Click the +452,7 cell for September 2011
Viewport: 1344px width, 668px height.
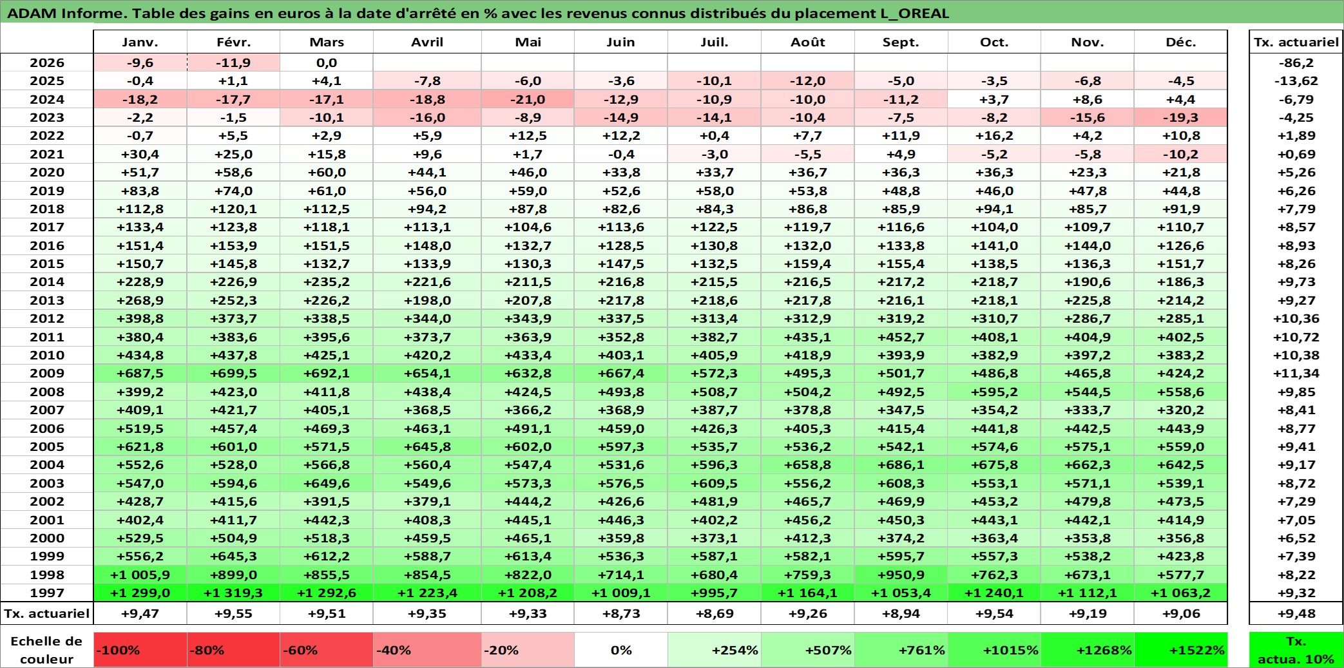901,337
